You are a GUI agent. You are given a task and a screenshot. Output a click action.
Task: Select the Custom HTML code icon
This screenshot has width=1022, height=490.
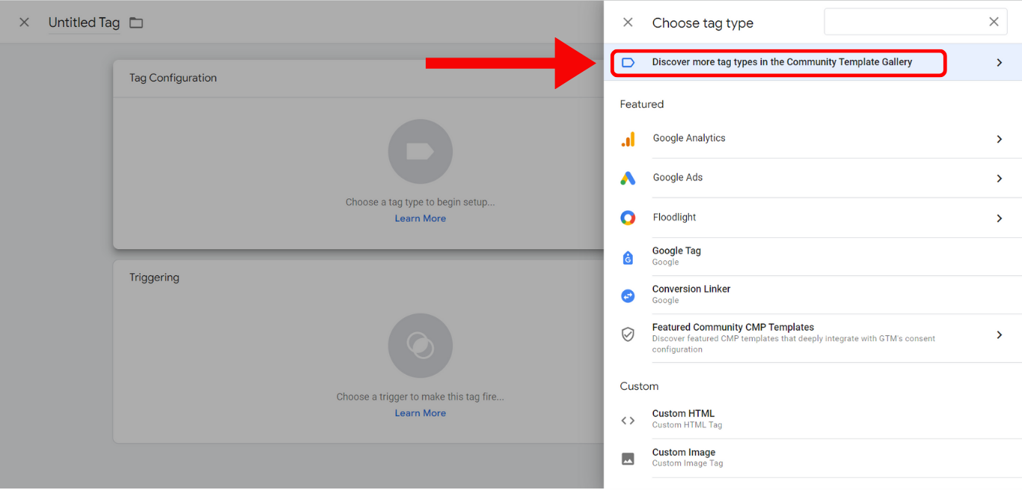(x=628, y=420)
